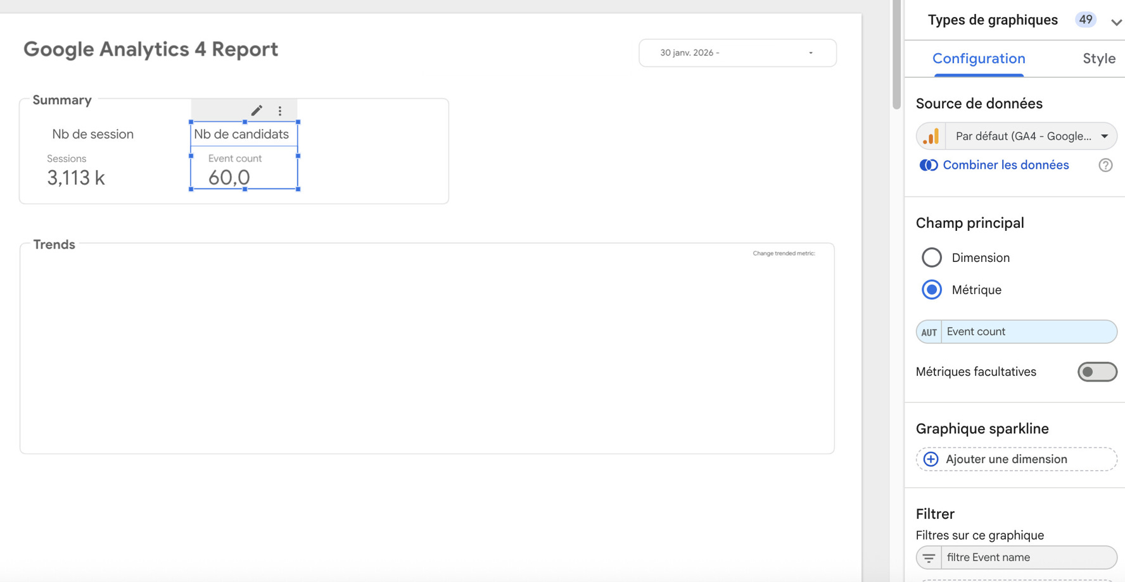Image resolution: width=1125 pixels, height=582 pixels.
Task: Click the Trends section heading
Action: (54, 245)
